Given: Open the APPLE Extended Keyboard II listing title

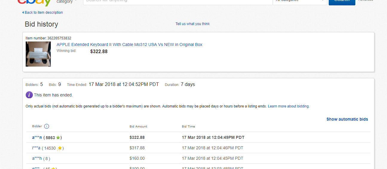Looking at the screenshot, I should pyautogui.click(x=129, y=44).
